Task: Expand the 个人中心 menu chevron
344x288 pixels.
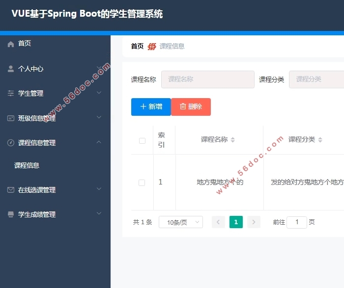Action: click(99, 68)
